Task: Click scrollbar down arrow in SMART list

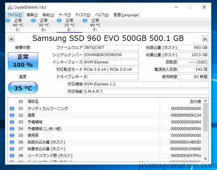Action: click(x=205, y=159)
